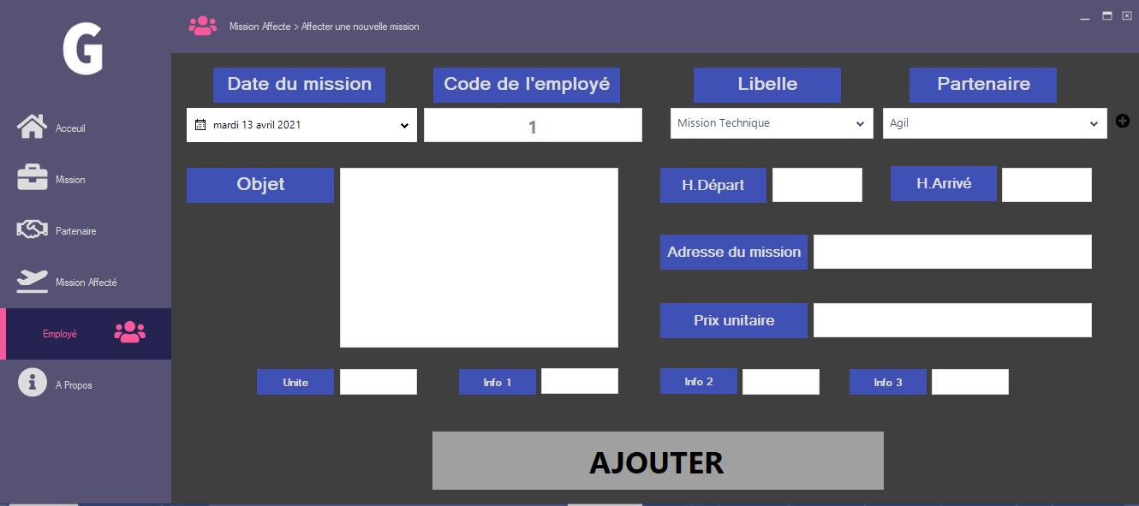Image resolution: width=1139 pixels, height=506 pixels.
Task: Click the house icon for Acceuil
Action: click(x=32, y=127)
